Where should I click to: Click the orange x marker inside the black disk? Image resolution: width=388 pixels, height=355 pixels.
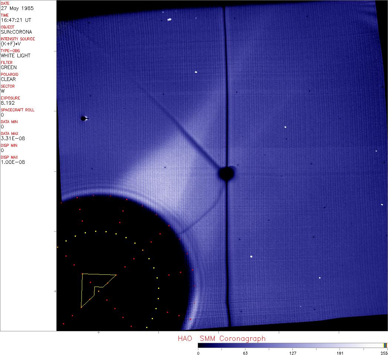pyautogui.click(x=143, y=250)
